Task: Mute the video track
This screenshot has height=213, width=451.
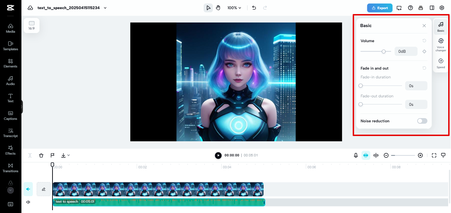Action: pos(28,189)
